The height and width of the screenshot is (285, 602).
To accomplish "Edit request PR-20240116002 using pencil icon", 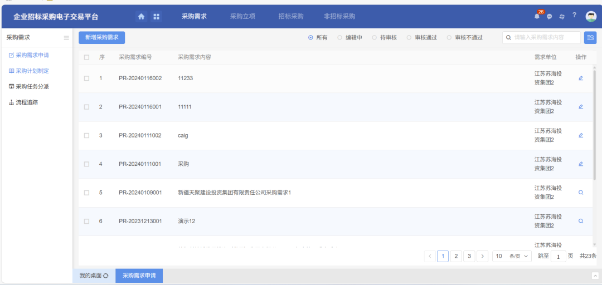I will click(581, 78).
